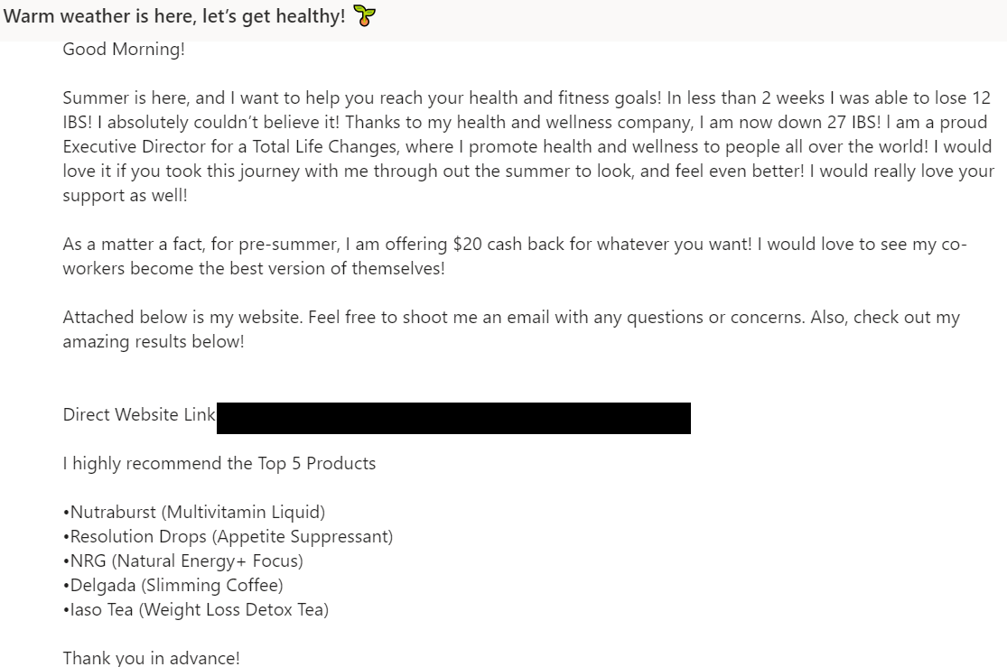Click the 'Thank you in advance!' closing line
The width and height of the screenshot is (1007, 667).
(x=151, y=658)
